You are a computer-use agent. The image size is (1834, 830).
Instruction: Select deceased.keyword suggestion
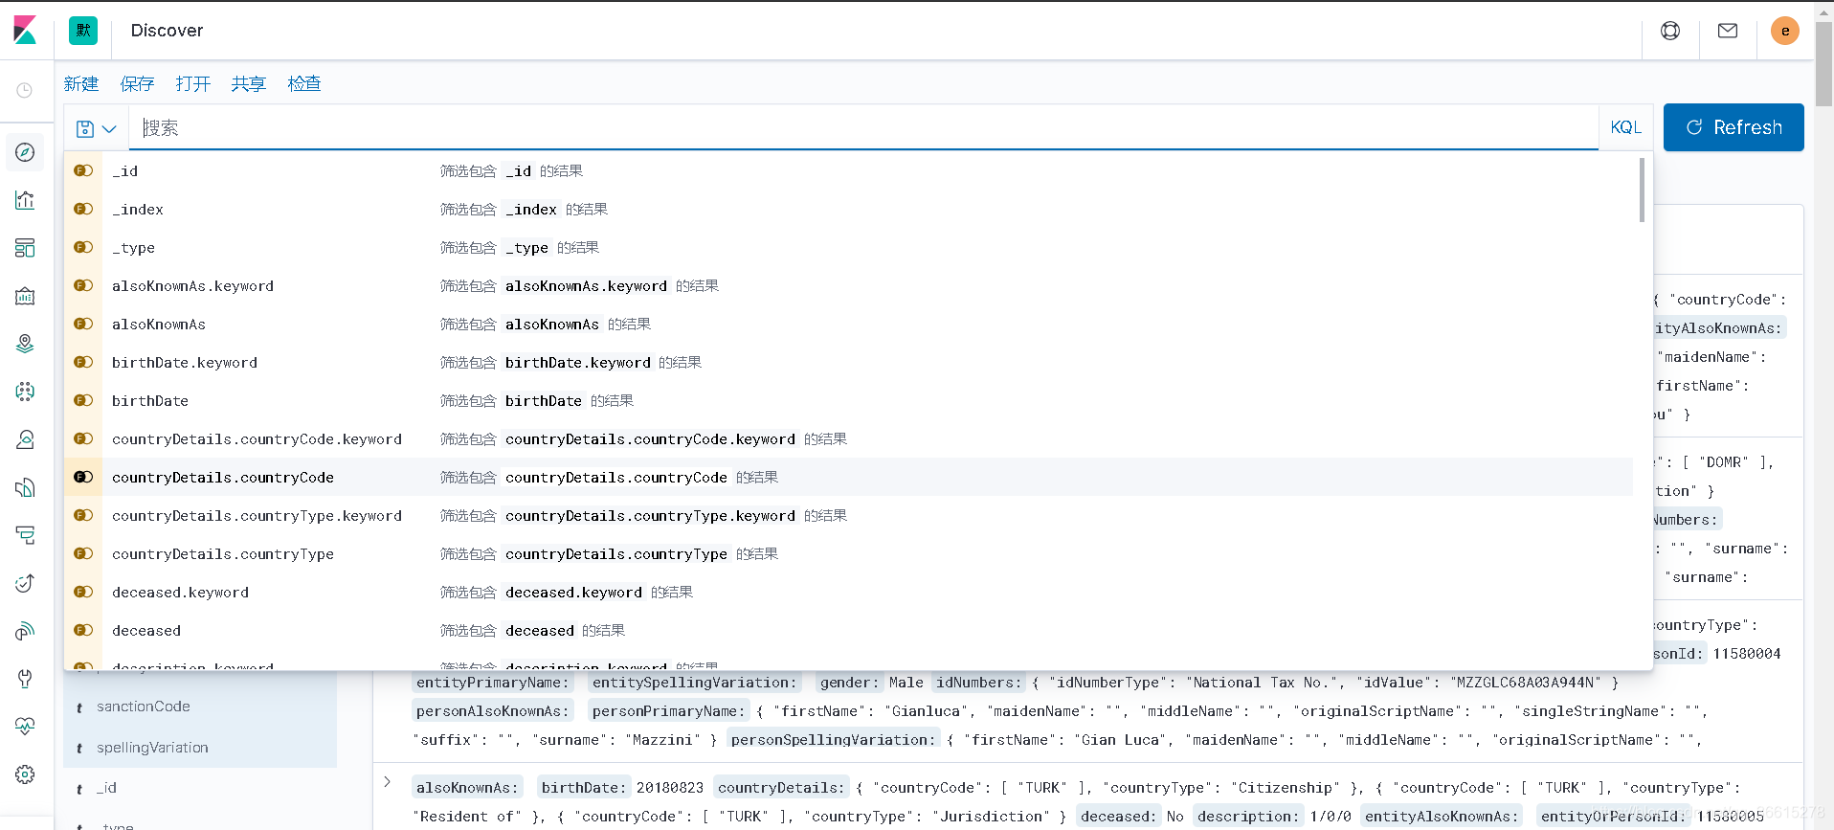[849, 592]
